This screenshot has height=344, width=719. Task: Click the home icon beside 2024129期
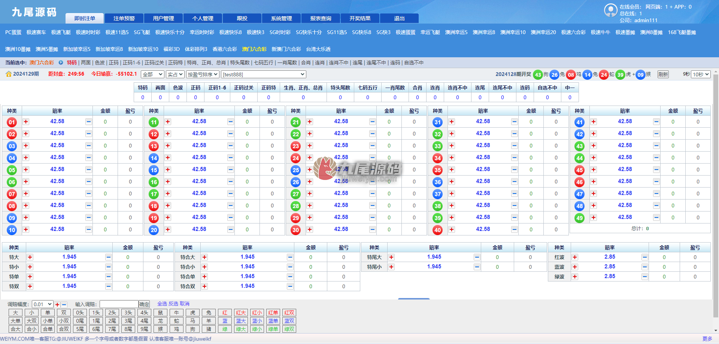click(8, 74)
